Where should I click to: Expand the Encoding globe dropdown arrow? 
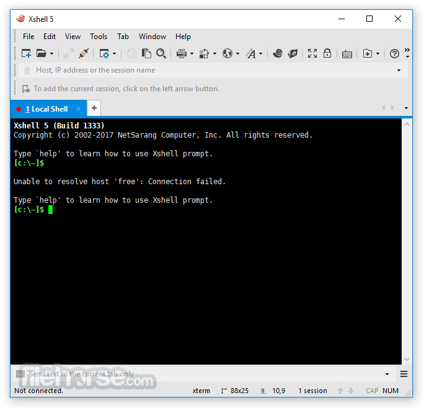[237, 54]
